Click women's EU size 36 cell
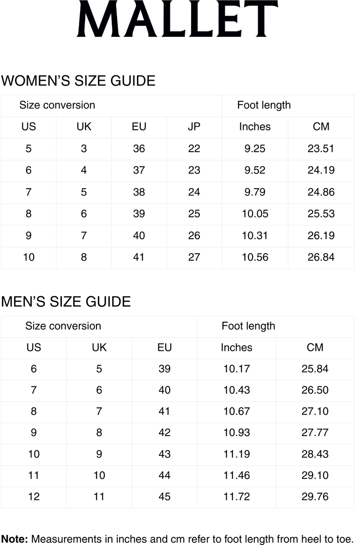The image size is (355, 545). click(x=139, y=149)
